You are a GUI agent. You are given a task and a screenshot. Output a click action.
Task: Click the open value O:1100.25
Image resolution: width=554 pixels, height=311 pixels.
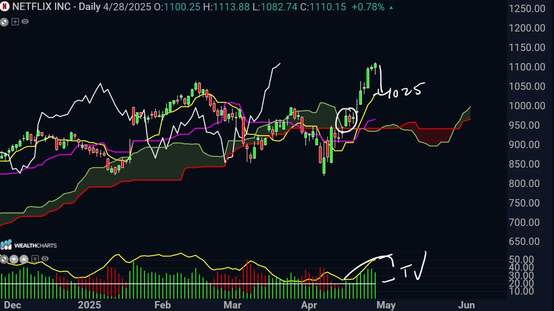point(177,7)
